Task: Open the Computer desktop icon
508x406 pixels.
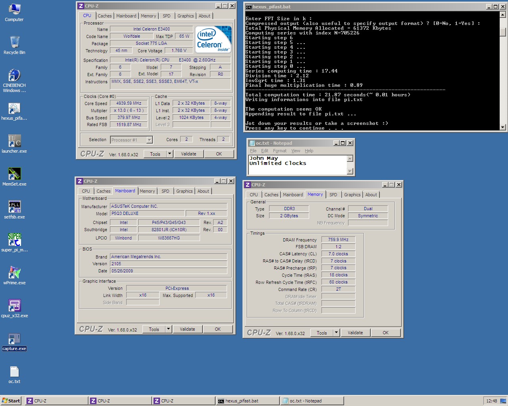Action: [14, 12]
